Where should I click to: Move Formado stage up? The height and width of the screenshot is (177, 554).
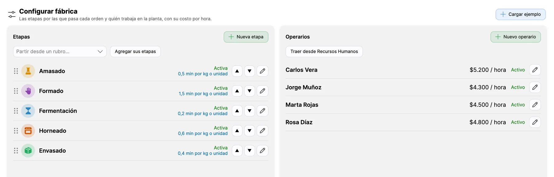tap(237, 91)
